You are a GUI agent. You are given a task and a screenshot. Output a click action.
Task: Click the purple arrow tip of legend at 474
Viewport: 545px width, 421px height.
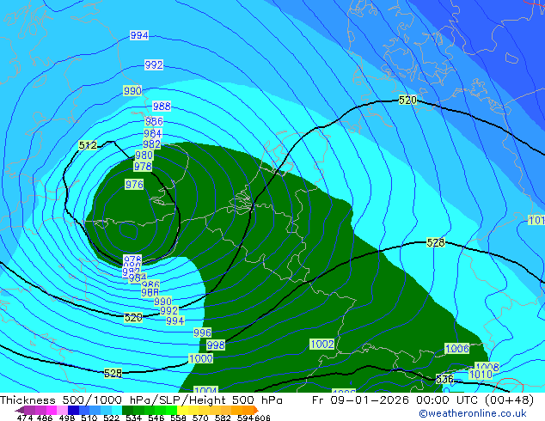[x=20, y=411]
